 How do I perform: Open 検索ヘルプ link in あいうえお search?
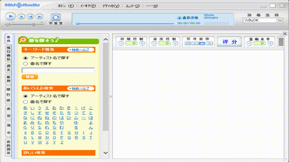click(x=81, y=89)
